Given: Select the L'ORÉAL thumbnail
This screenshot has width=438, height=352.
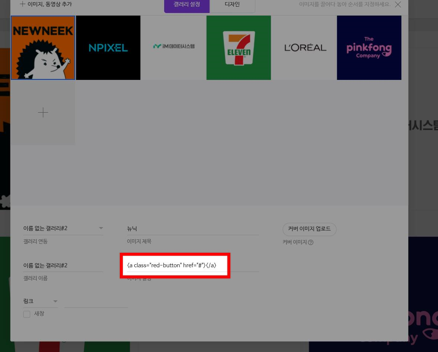Looking at the screenshot, I should pyautogui.click(x=304, y=48).
